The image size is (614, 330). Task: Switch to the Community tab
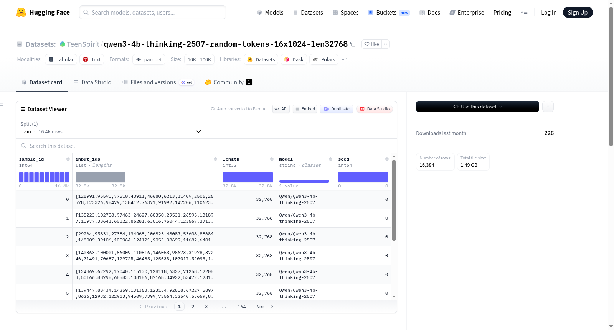coord(228,82)
